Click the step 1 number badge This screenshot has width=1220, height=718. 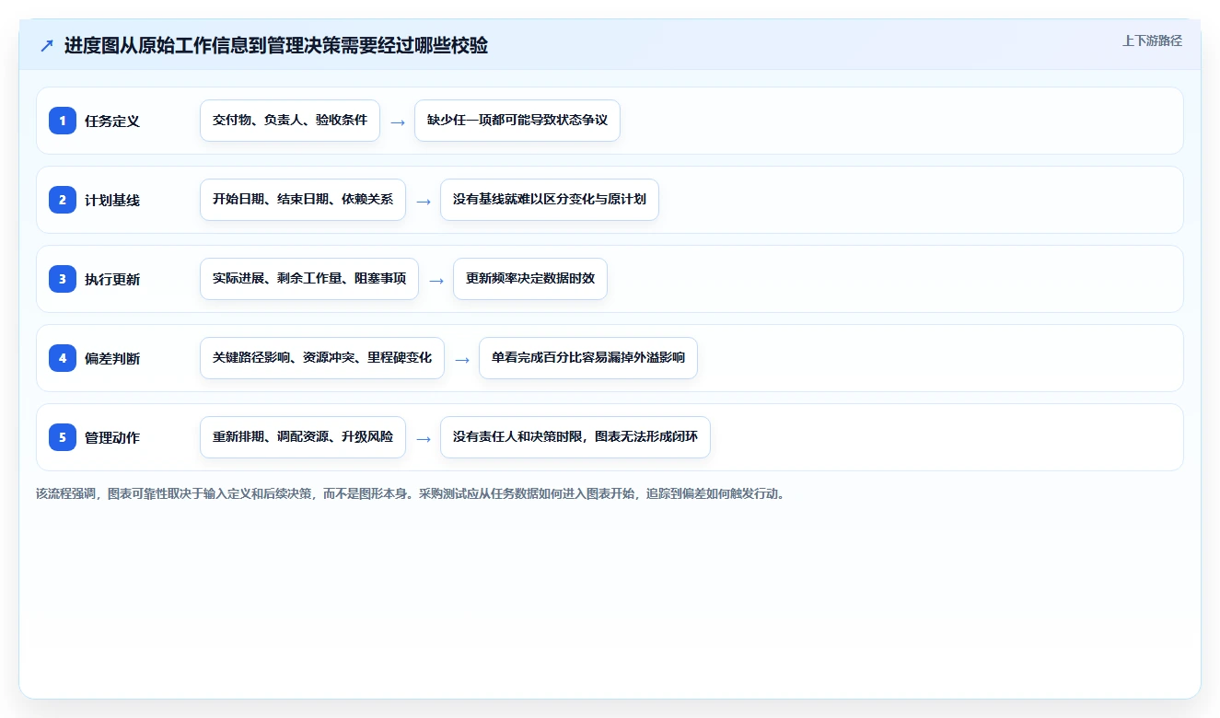tap(63, 121)
